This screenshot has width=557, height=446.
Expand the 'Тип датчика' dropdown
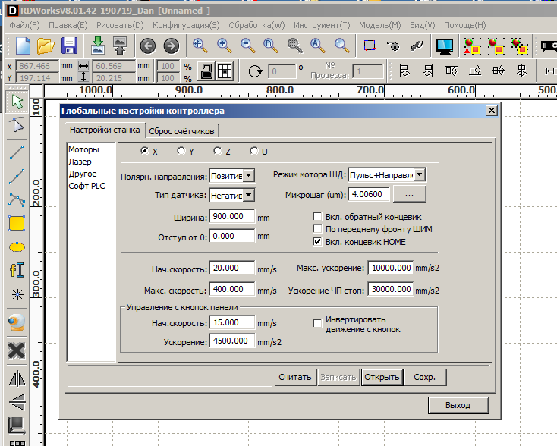pyautogui.click(x=248, y=195)
